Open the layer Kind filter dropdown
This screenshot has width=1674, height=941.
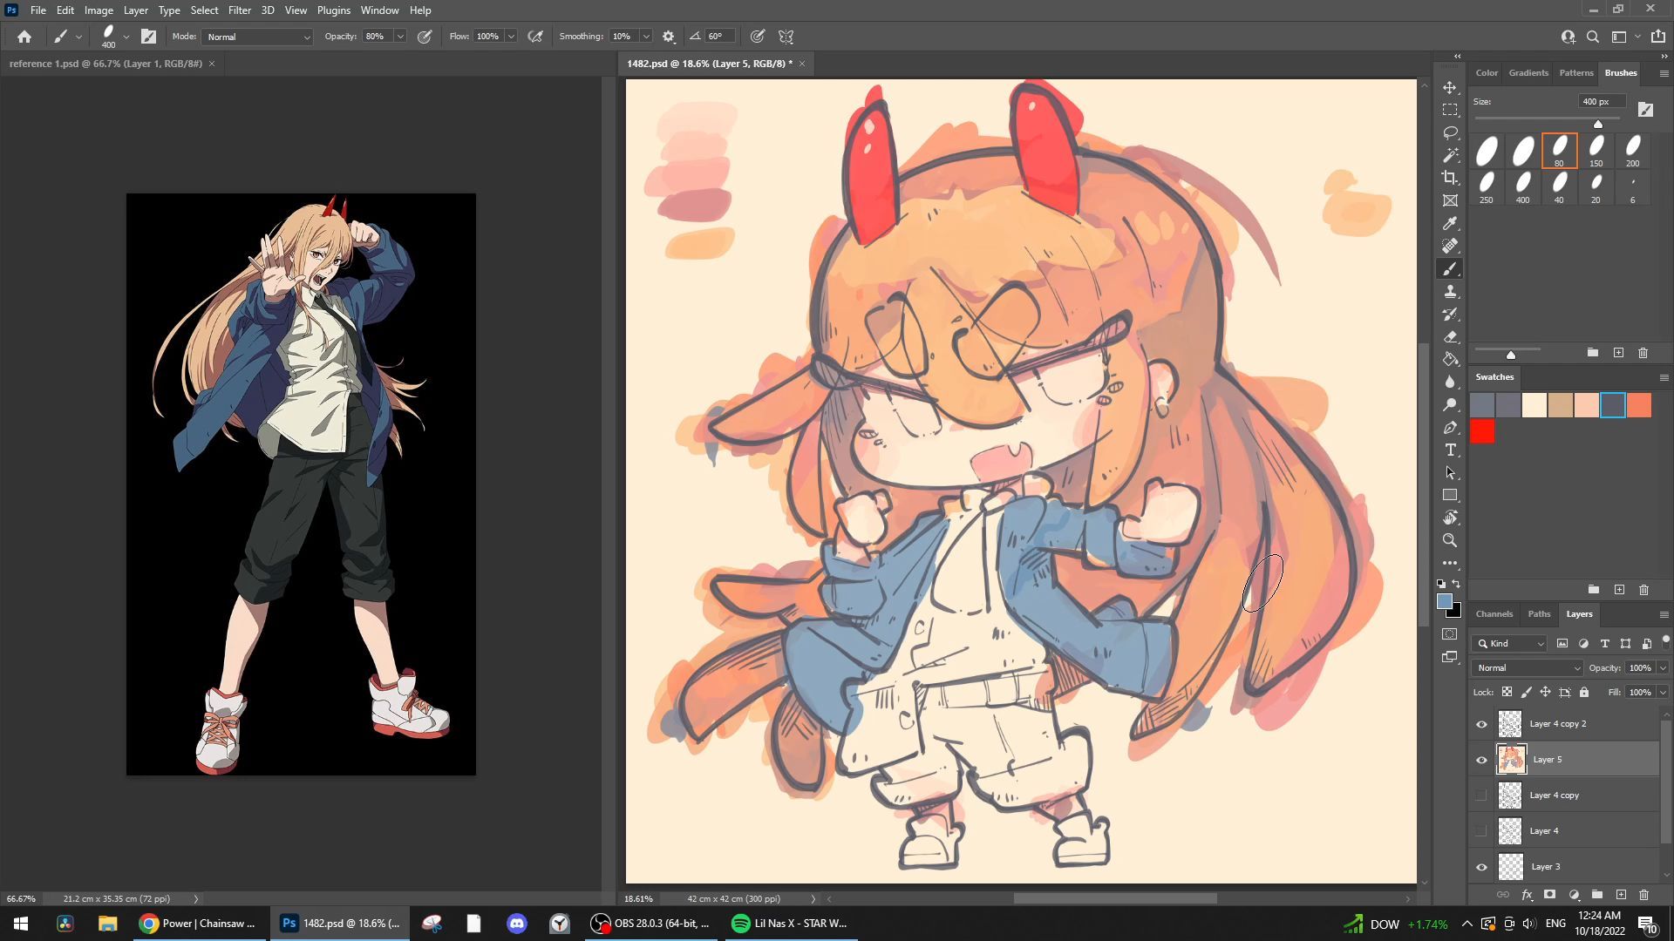click(x=1509, y=644)
